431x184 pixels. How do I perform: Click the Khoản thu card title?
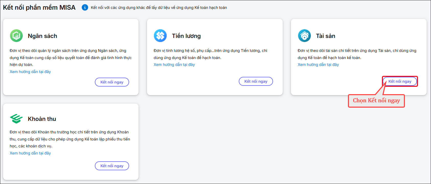tap(42, 119)
